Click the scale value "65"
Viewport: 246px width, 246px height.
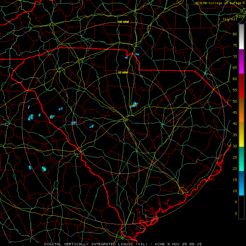pyautogui.click(x=235, y=68)
